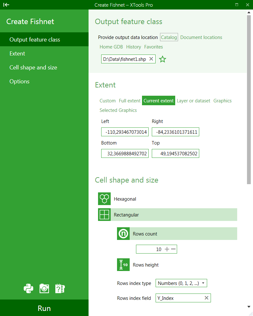
Task: Close the Create Fishnet window
Action: tap(248, 5)
